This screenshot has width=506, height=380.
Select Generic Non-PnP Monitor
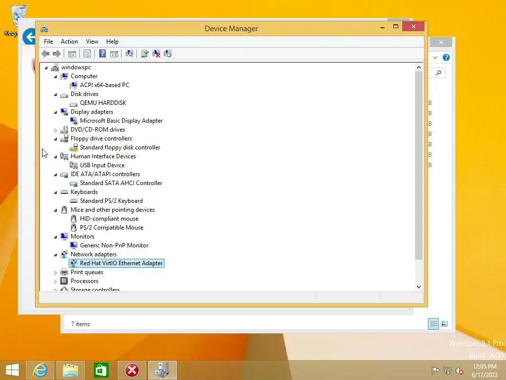[x=114, y=245]
